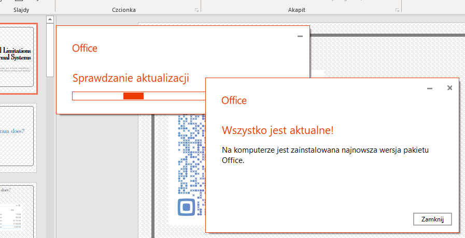
Task: Click the 'Na komputerze jest zainstalowana' message text
Action: click(x=326, y=155)
